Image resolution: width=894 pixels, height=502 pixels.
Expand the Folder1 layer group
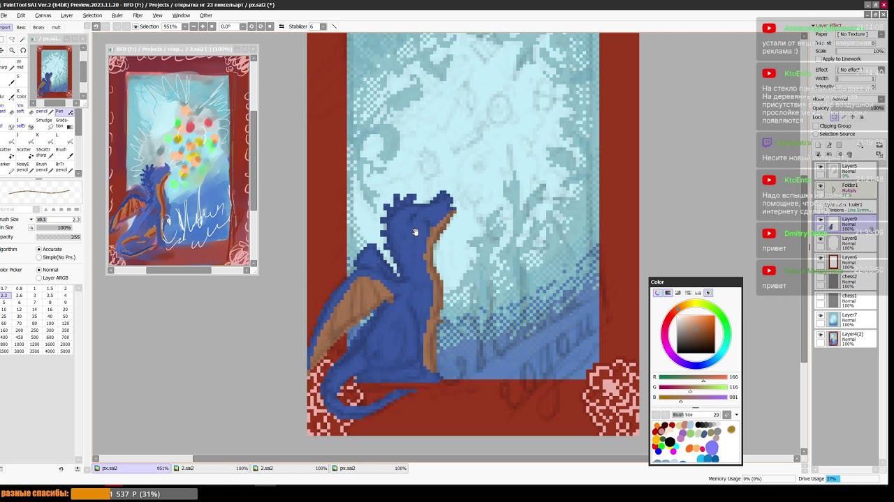(833, 189)
